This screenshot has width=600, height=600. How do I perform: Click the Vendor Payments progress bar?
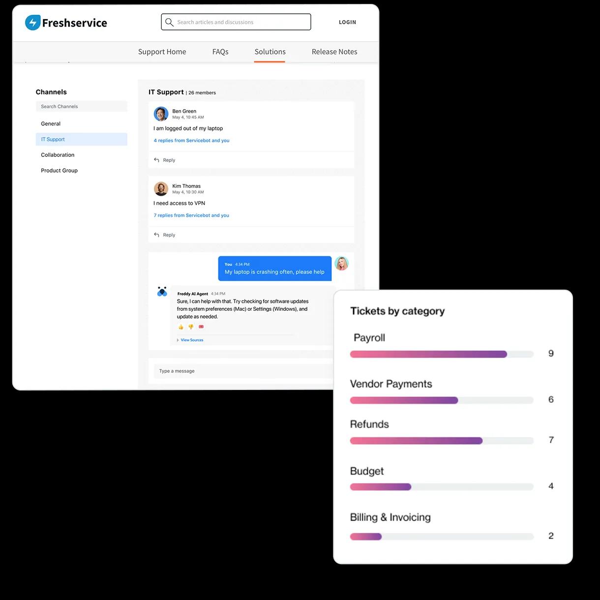pos(442,400)
